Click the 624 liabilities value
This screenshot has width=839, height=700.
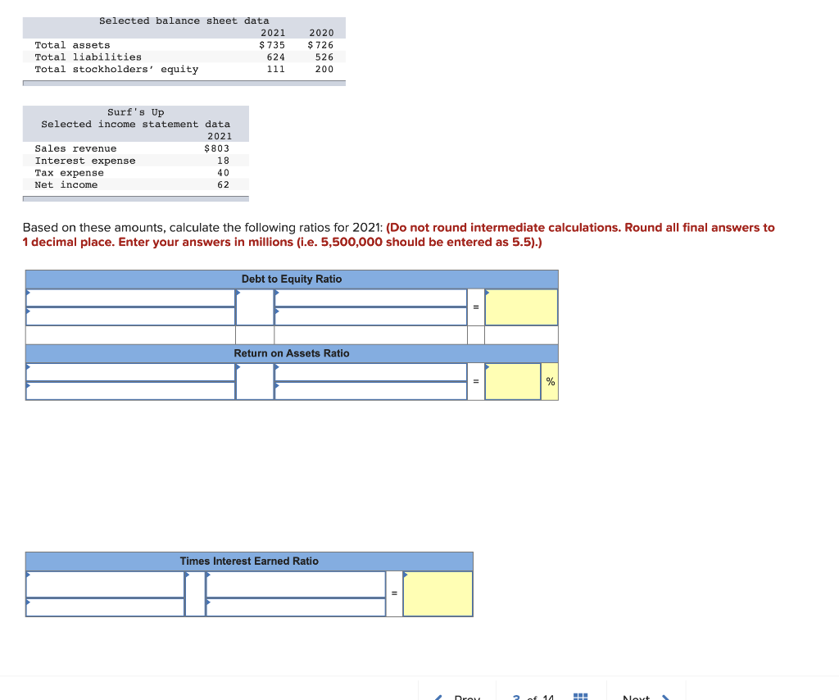[276, 57]
